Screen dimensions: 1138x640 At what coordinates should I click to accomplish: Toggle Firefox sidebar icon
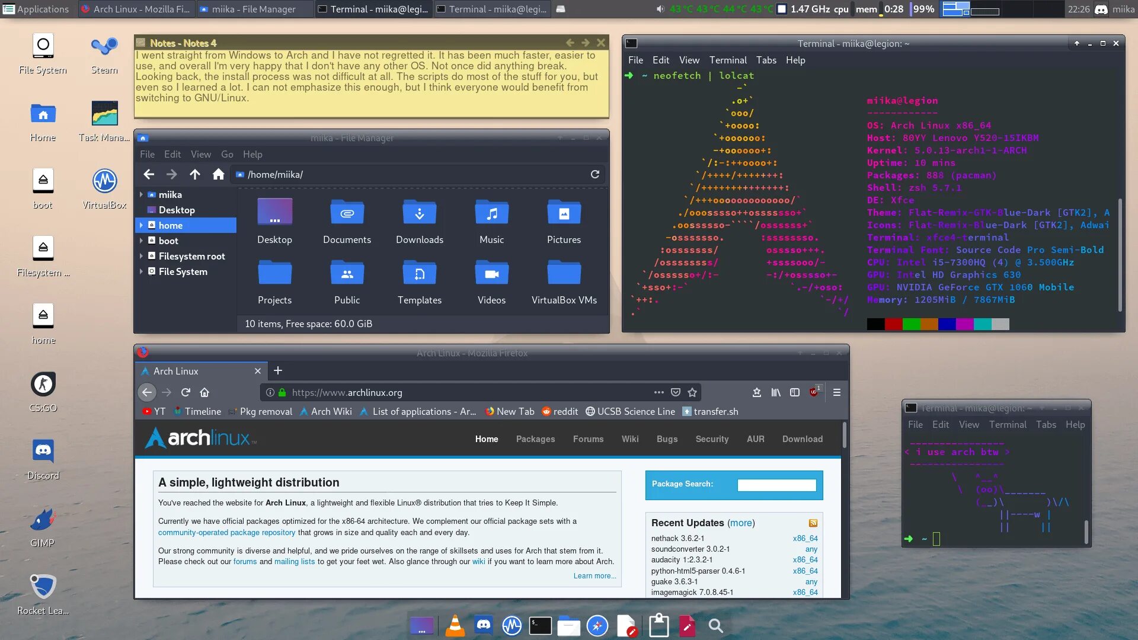[795, 392]
